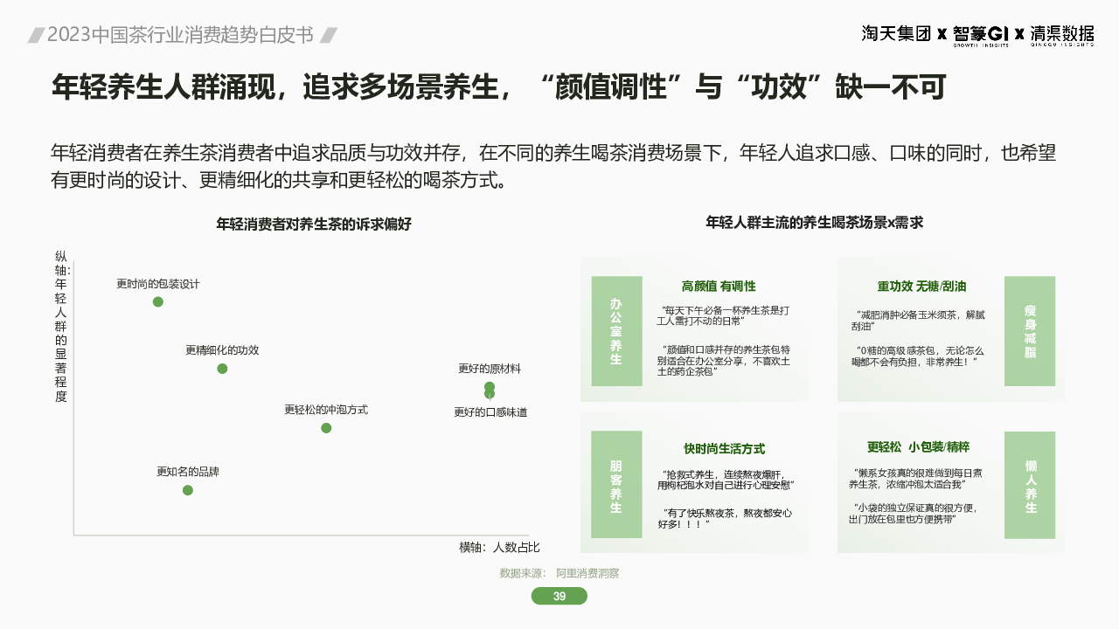Click the 更好的口感味道 label on the chart

click(490, 412)
